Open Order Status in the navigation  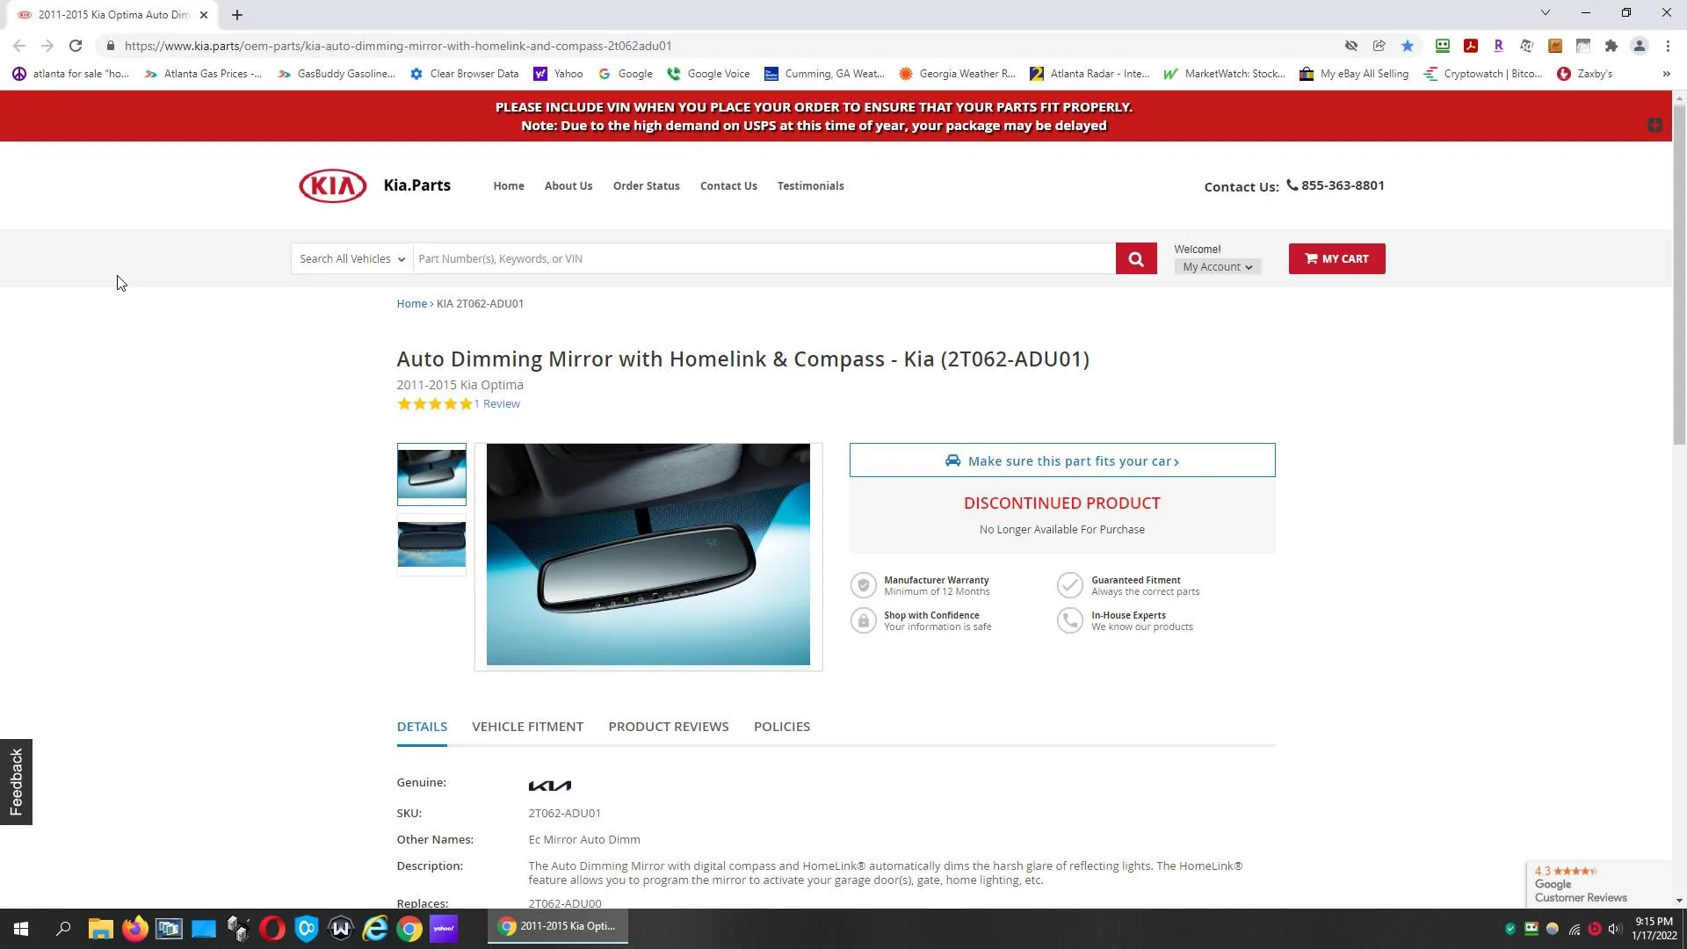click(x=647, y=185)
